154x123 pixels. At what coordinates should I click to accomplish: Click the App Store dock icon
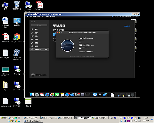coord(67,95)
